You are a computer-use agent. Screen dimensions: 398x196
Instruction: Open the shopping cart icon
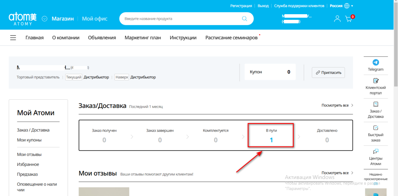tap(349, 19)
